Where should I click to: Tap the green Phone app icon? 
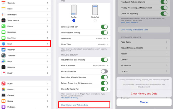click(4, 26)
